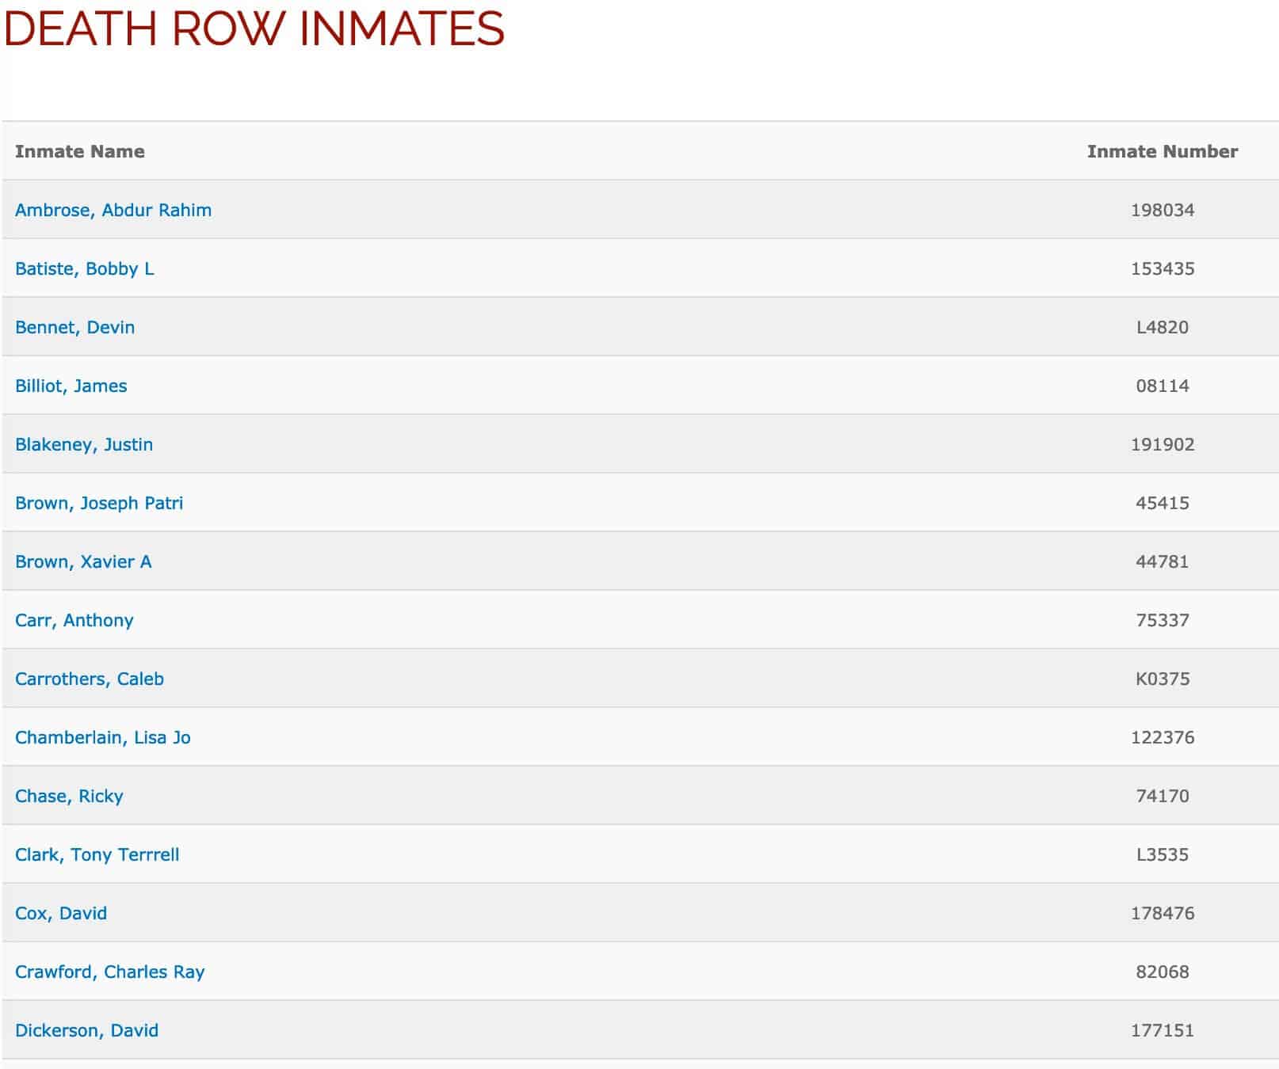Image resolution: width=1279 pixels, height=1069 pixels.
Task: Click inmate number L4820
Action: [x=1163, y=327]
